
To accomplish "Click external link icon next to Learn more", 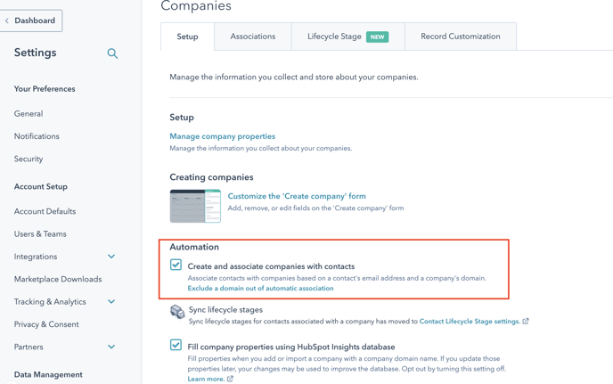I will (x=230, y=379).
